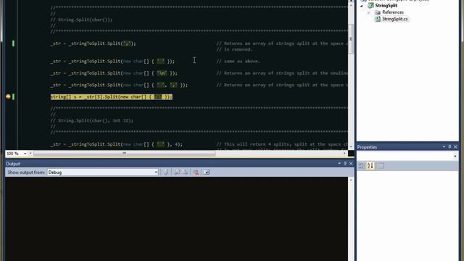Screen dimensions: 464x261
Task: Go to previous message in Output toolbar
Action: point(177,173)
